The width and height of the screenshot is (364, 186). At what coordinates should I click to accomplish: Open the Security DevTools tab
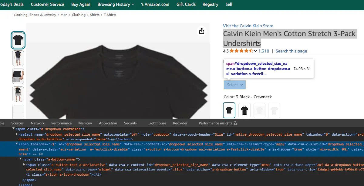pyautogui.click(x=130, y=123)
